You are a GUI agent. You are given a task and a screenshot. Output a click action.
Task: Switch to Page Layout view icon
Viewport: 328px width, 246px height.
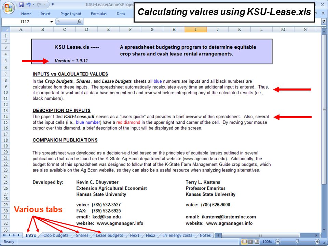[250, 242]
